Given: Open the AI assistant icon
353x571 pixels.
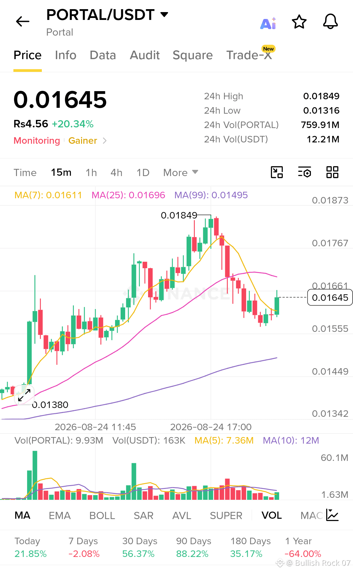Looking at the screenshot, I should [268, 23].
